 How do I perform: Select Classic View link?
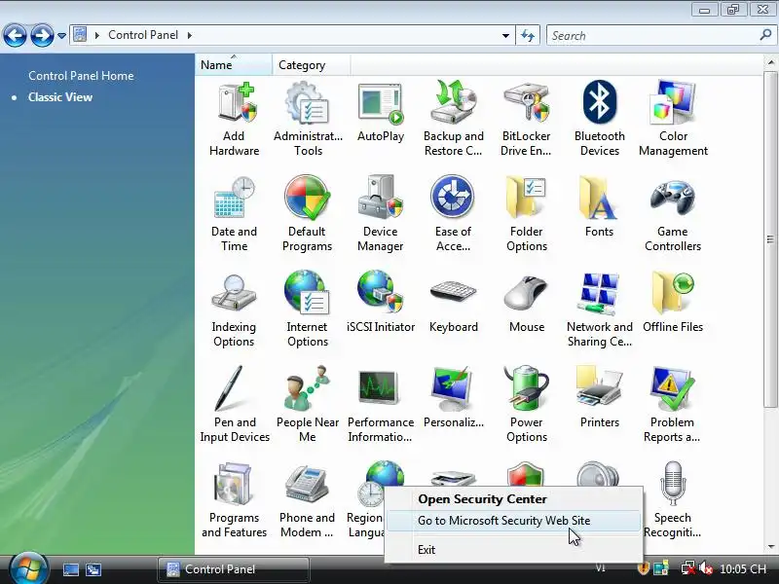pyautogui.click(x=60, y=96)
